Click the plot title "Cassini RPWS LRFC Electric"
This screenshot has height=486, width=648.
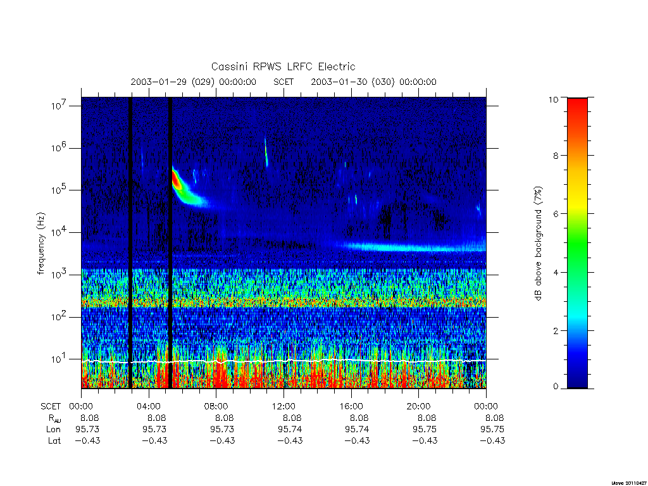click(x=283, y=66)
